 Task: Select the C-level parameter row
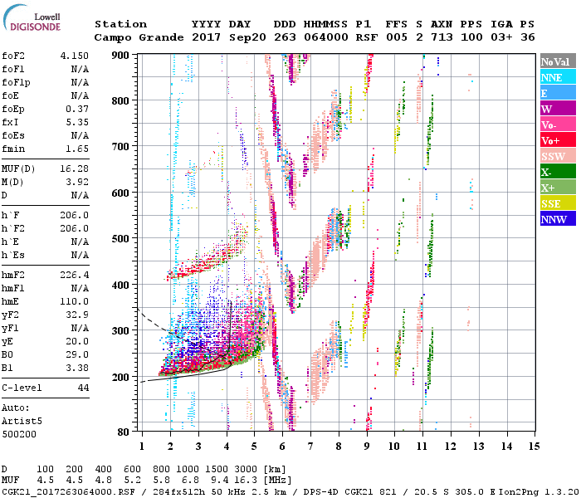point(46,388)
